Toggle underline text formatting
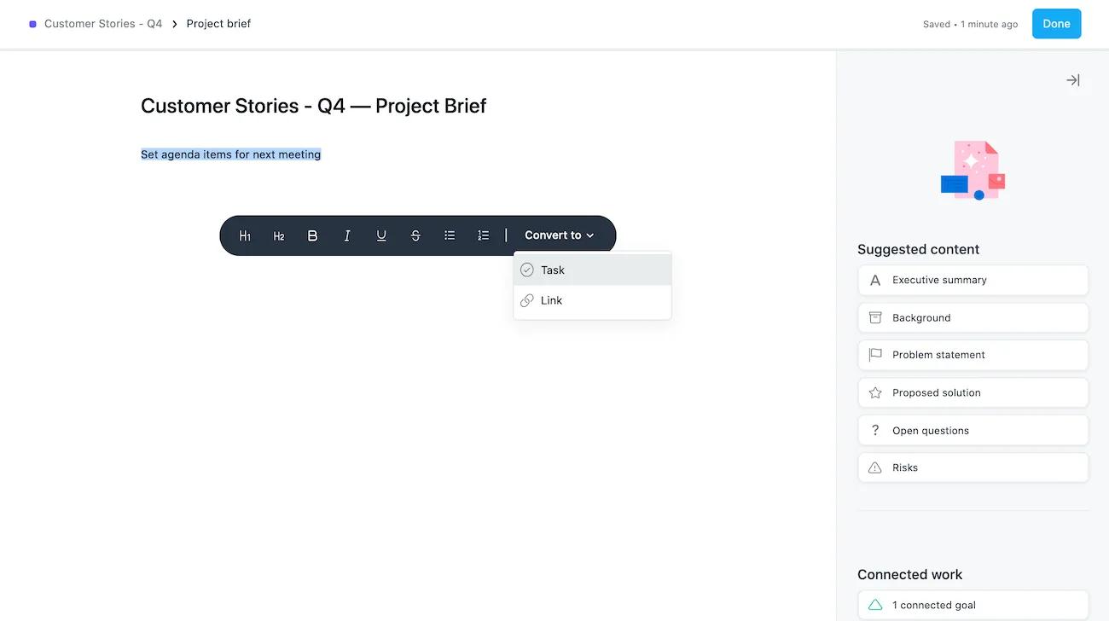This screenshot has height=621, width=1109. pos(381,235)
